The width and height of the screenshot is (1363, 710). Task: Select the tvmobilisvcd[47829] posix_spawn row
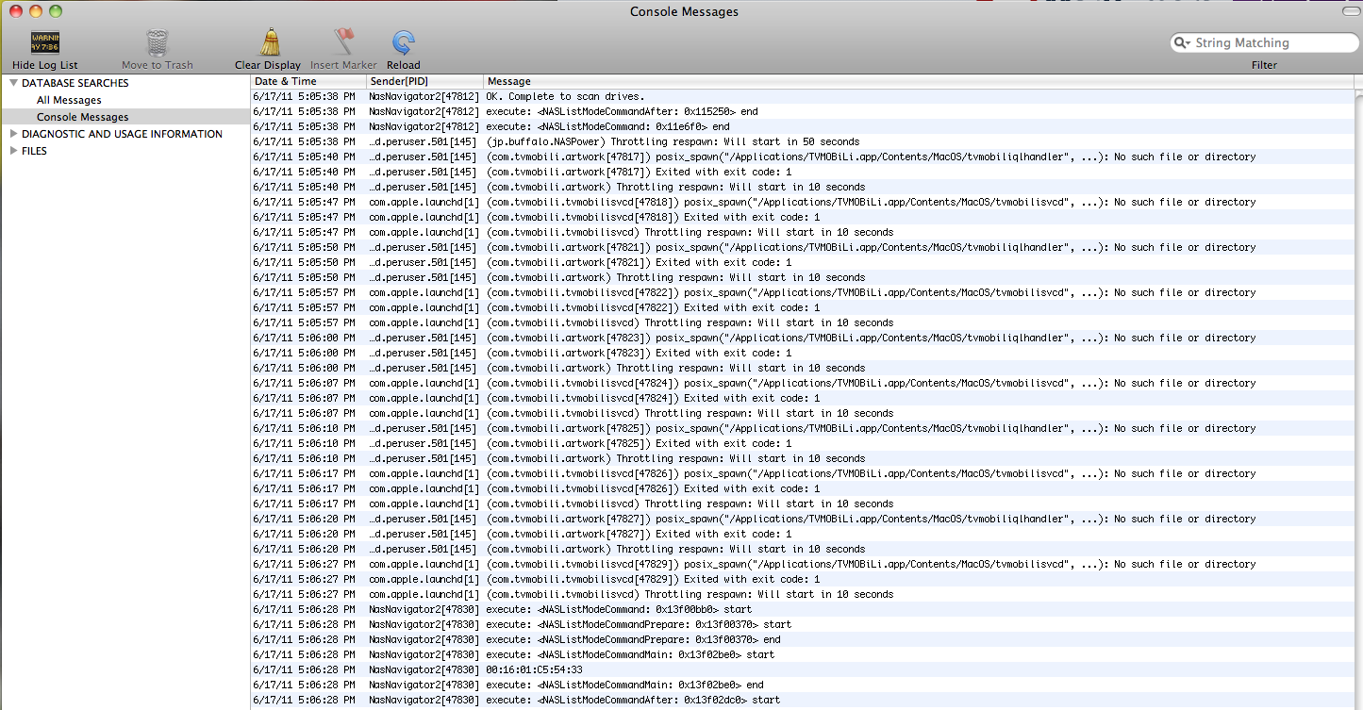(802, 564)
